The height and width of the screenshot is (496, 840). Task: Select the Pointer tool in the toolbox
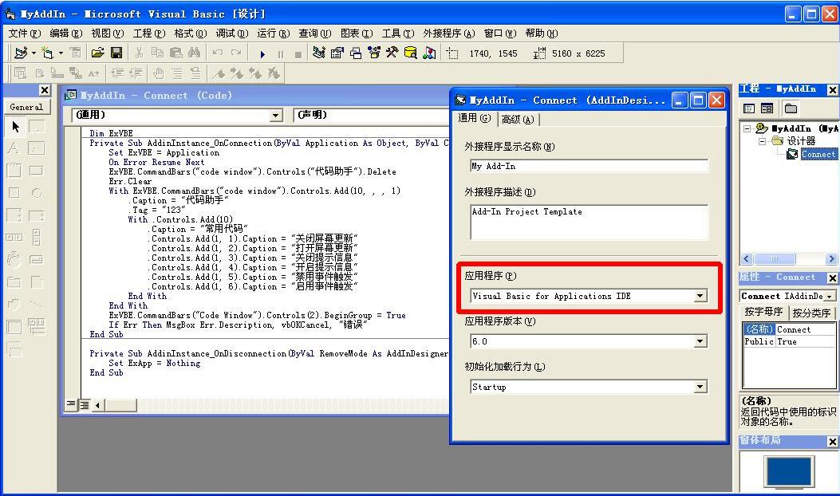click(x=14, y=127)
